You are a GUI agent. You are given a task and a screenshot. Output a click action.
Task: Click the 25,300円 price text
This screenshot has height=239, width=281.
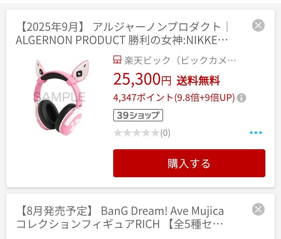click(142, 79)
